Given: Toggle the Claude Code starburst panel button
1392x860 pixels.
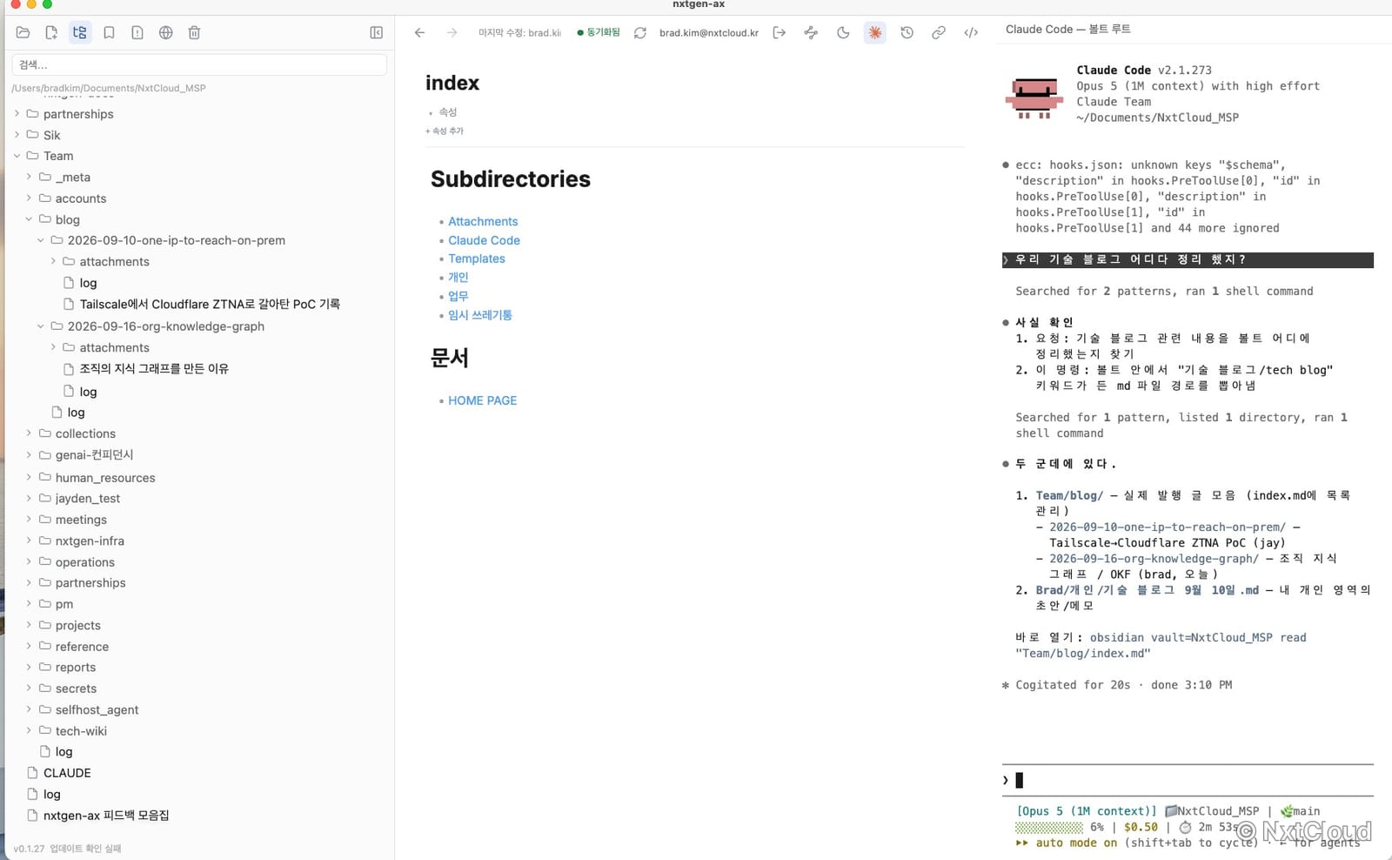Looking at the screenshot, I should pyautogui.click(x=874, y=32).
